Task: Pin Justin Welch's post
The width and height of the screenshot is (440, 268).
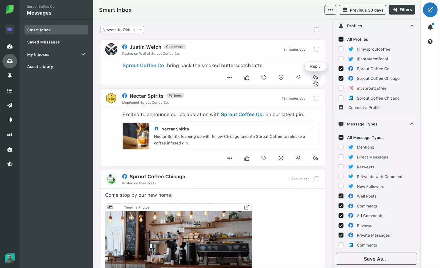Action: [298, 77]
